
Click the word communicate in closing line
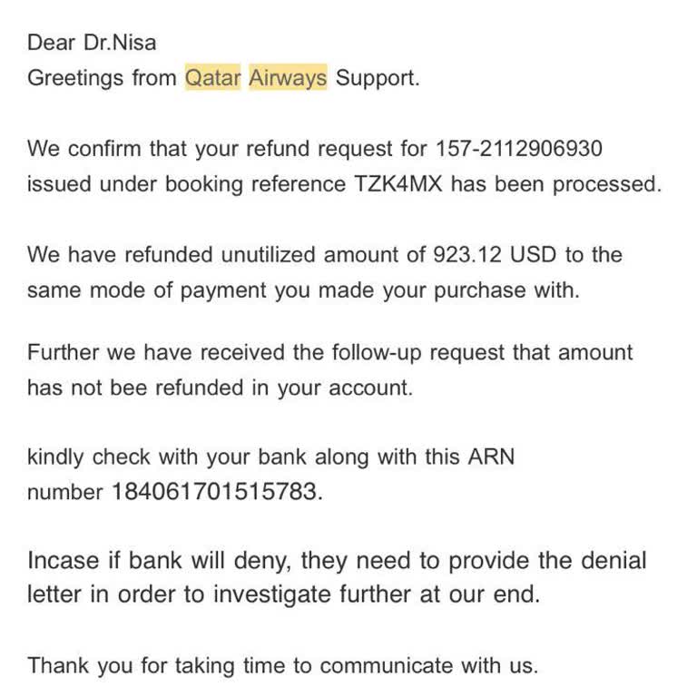coord(386,665)
